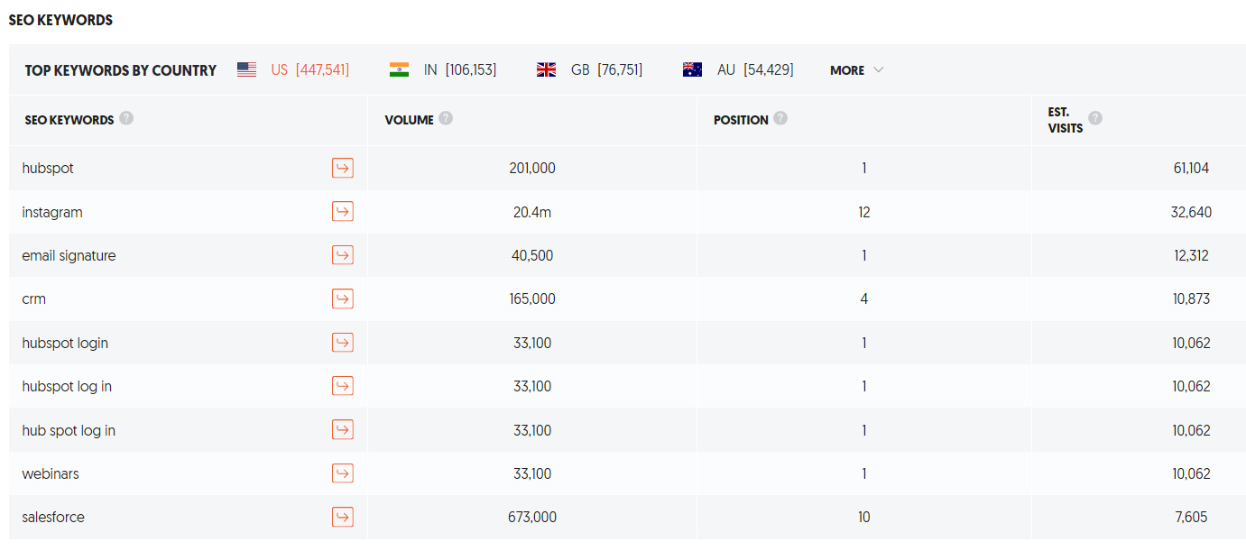Image resolution: width=1246 pixels, height=551 pixels.
Task: Open arrow icon for salesforce keyword
Action: pyautogui.click(x=342, y=517)
